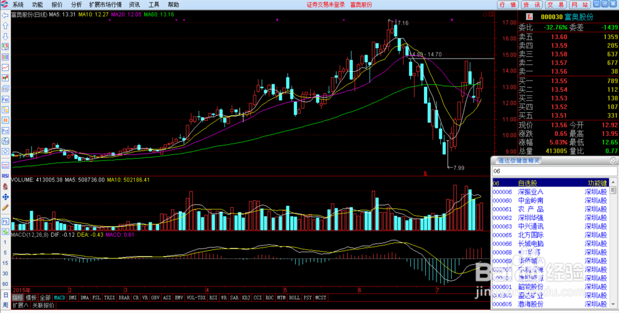Select 000060 中金岭南 in the list
The width and height of the screenshot is (619, 313).
pos(551,200)
